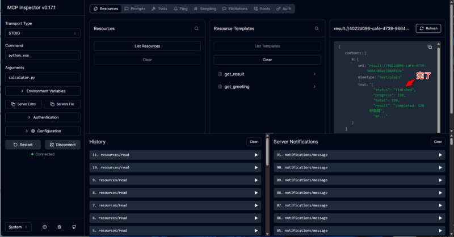Screen dimensions: 454x237
Task: Open the debugging bug icon in sidebar footer
Action: pyautogui.click(x=59, y=227)
